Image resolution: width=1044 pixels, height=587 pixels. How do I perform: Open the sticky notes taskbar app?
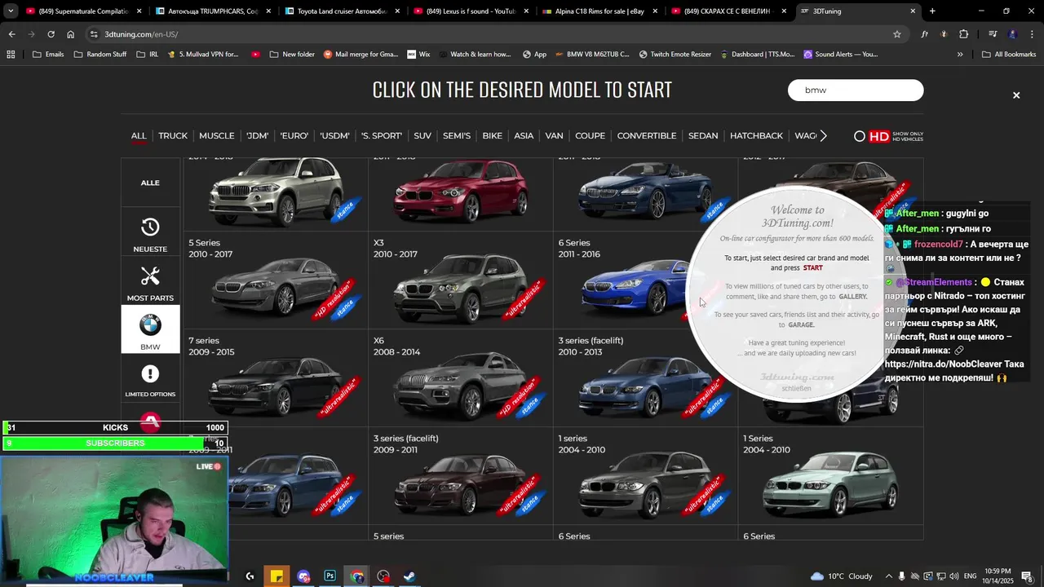(x=277, y=576)
